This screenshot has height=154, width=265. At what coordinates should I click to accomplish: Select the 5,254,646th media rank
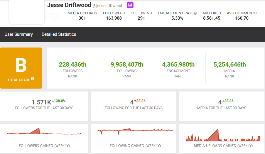229,65
